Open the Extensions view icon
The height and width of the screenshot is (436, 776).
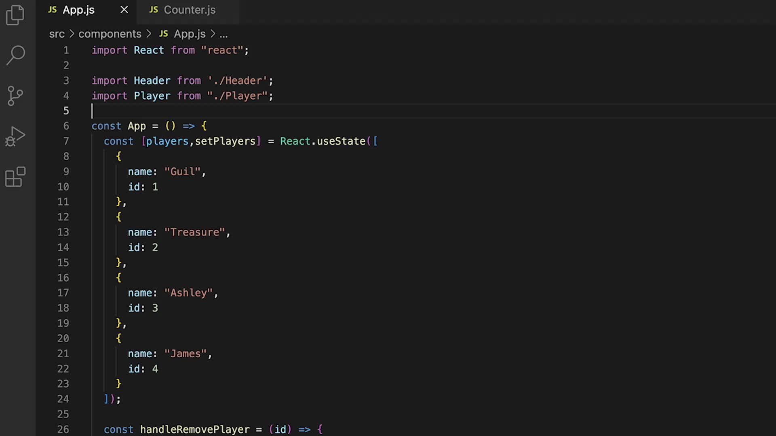(15, 177)
